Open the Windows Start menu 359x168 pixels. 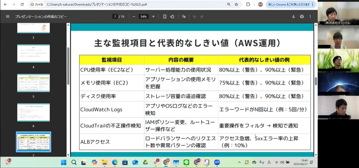coord(64,162)
